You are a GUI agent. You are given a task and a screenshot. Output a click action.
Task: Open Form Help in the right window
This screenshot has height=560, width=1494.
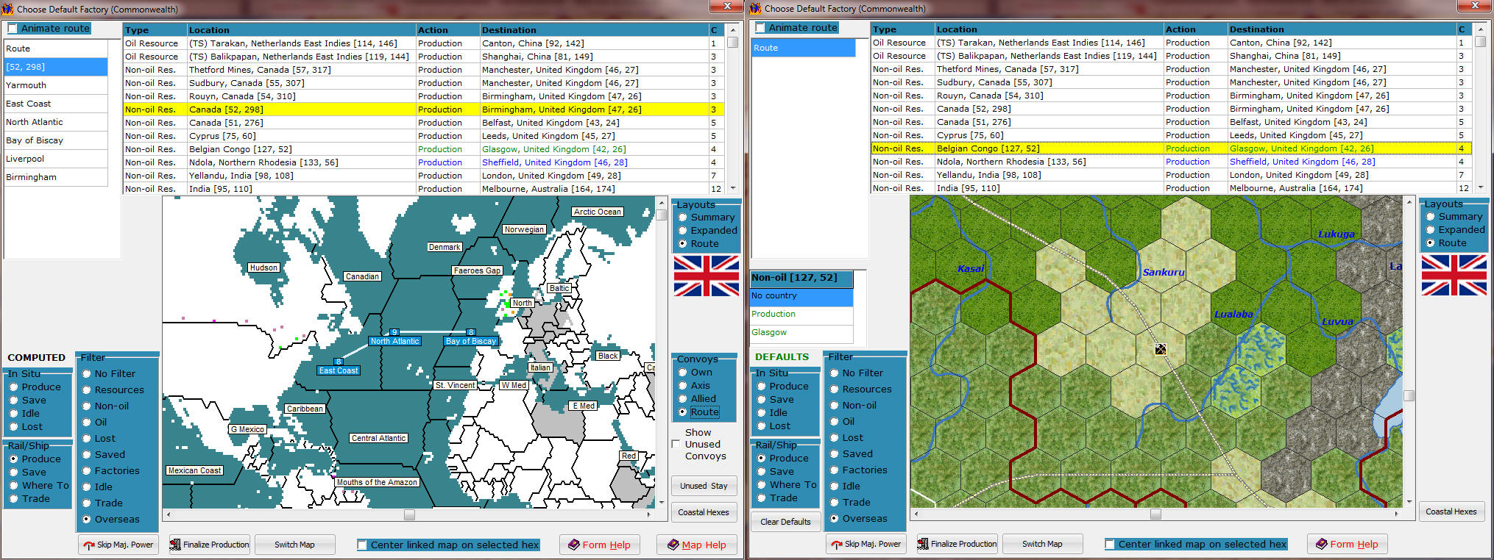tap(1347, 544)
